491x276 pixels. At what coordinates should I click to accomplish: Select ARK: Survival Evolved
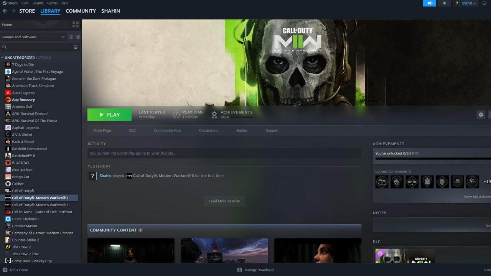click(30, 113)
